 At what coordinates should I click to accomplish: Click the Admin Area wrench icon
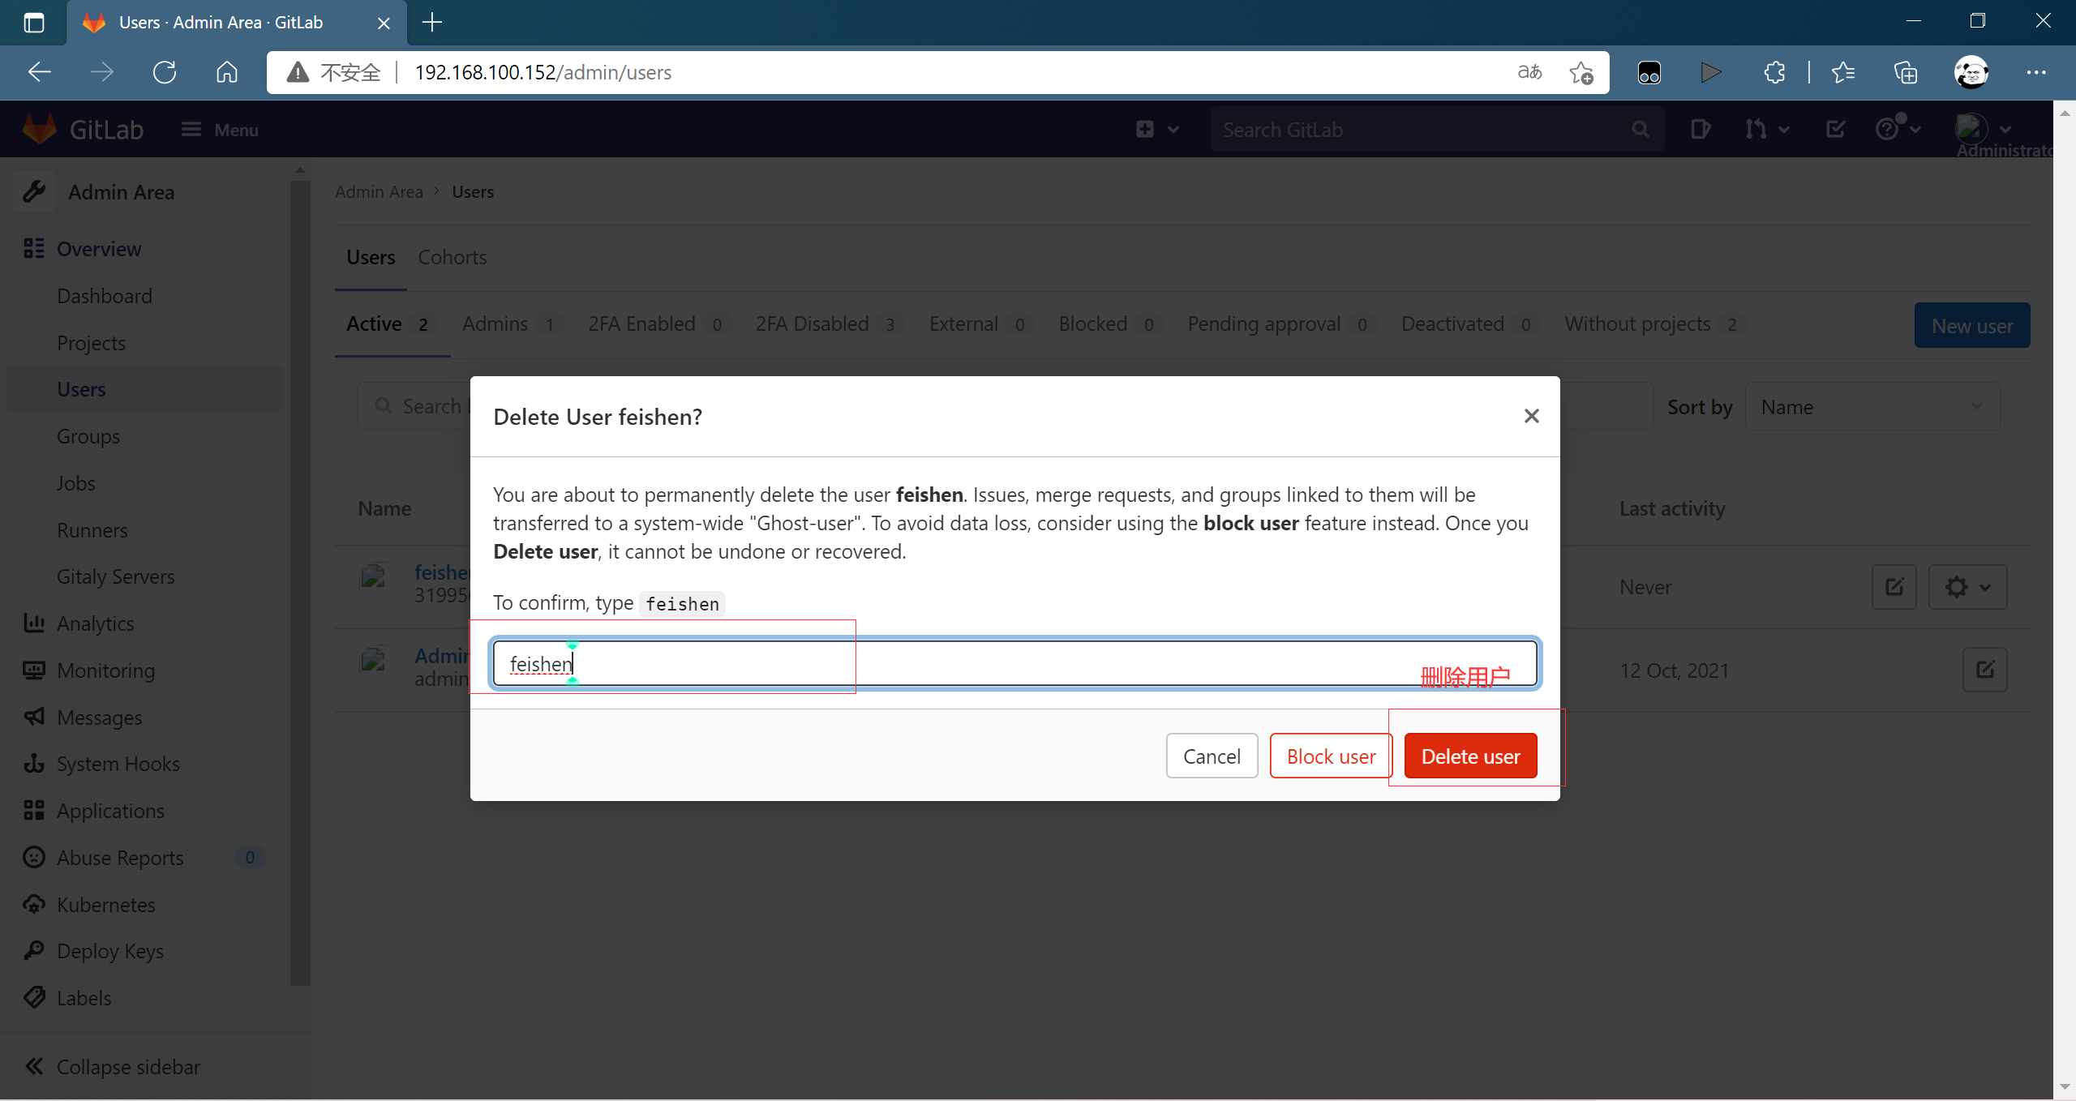click(34, 192)
